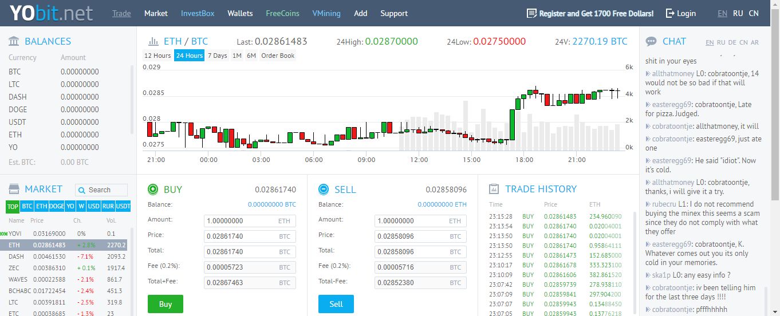Switch chat language to AR
This screenshot has height=316, width=780.
(x=755, y=42)
